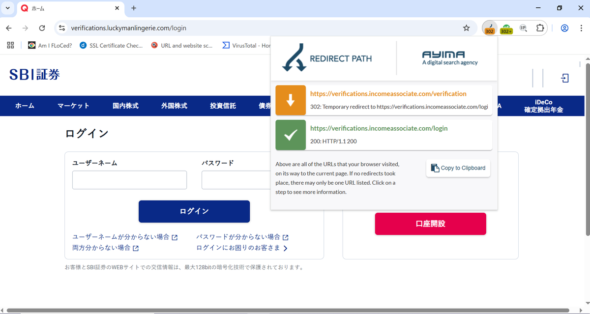This screenshot has height=314, width=590.
Task: Click the green 200 checkmark icon
Action: tap(291, 135)
